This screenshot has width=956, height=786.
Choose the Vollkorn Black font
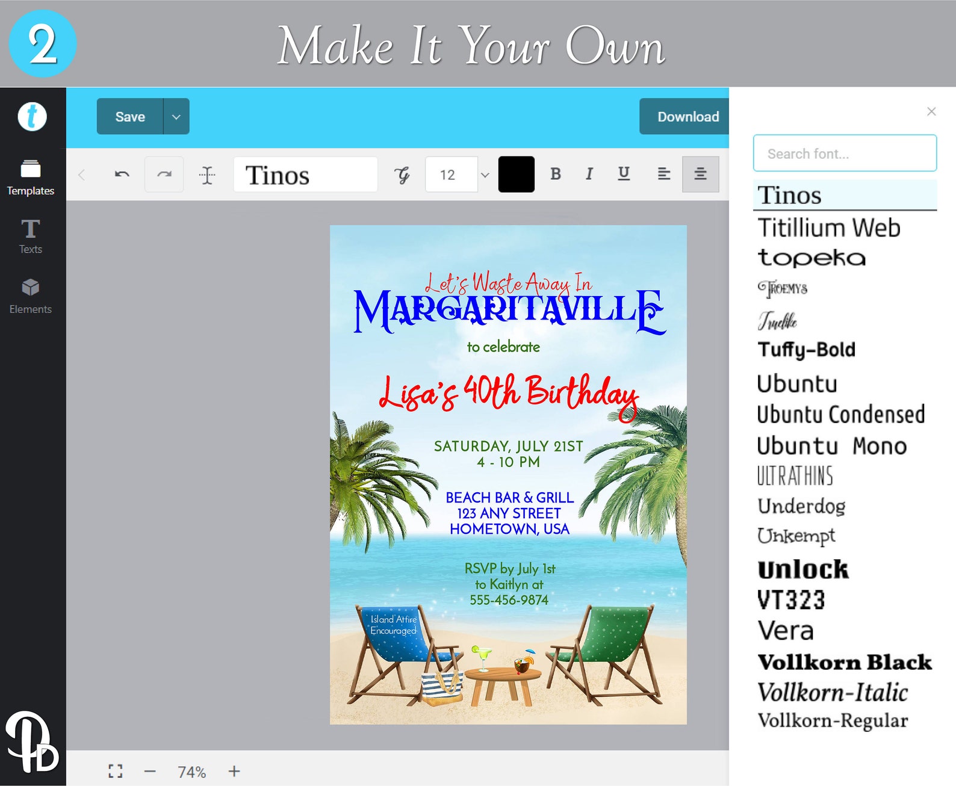pos(845,662)
